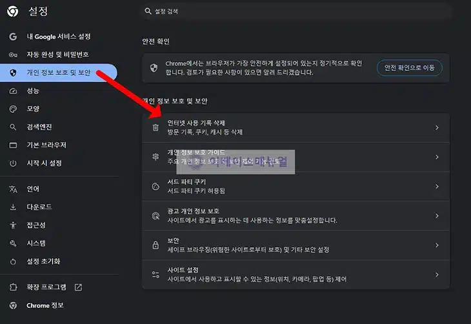Click the trash icon for 인터넷 사용 기록 삭제
The image size is (471, 324).
click(x=155, y=128)
